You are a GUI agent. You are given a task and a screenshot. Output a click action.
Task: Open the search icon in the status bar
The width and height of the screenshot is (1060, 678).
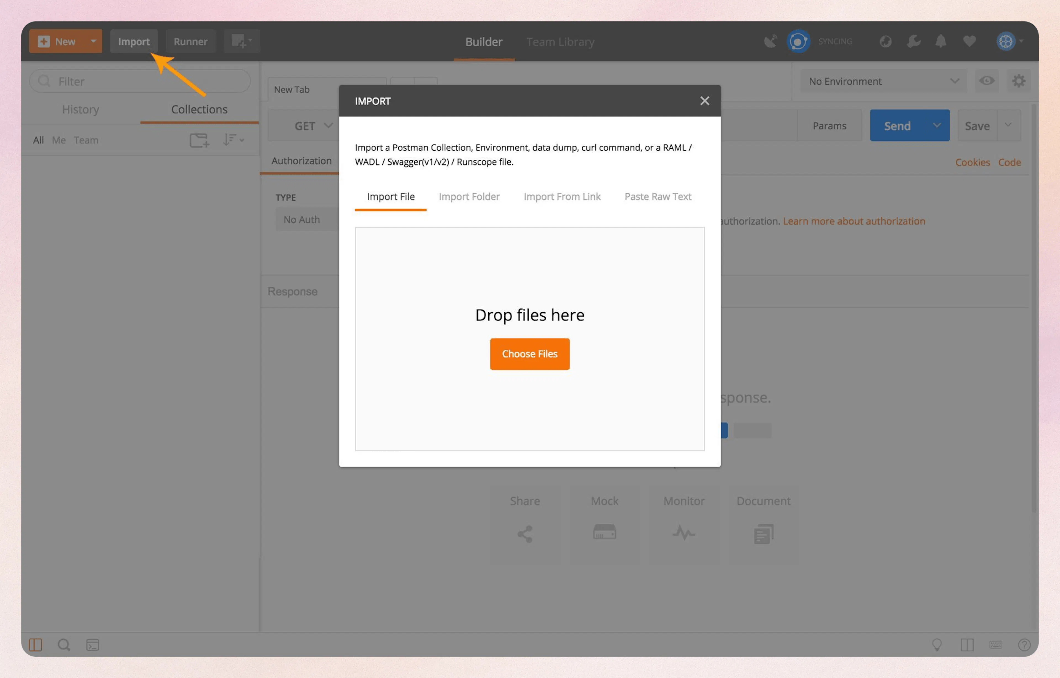64,645
